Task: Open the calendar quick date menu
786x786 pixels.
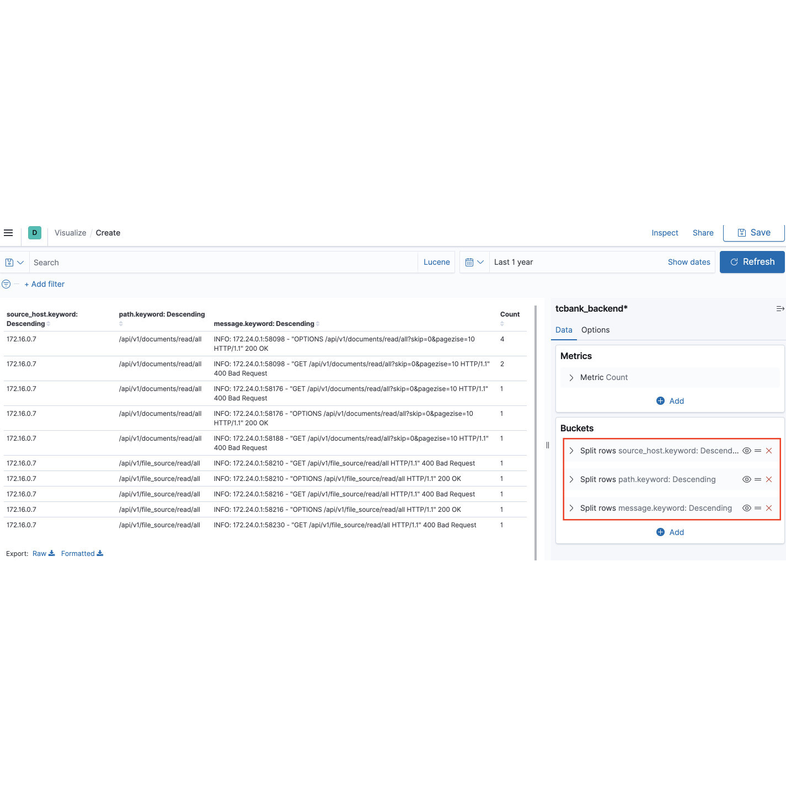Action: pos(474,263)
